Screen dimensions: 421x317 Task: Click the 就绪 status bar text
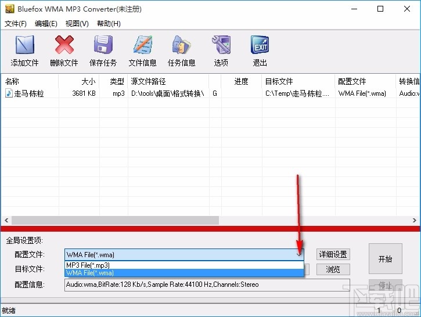click(9, 311)
